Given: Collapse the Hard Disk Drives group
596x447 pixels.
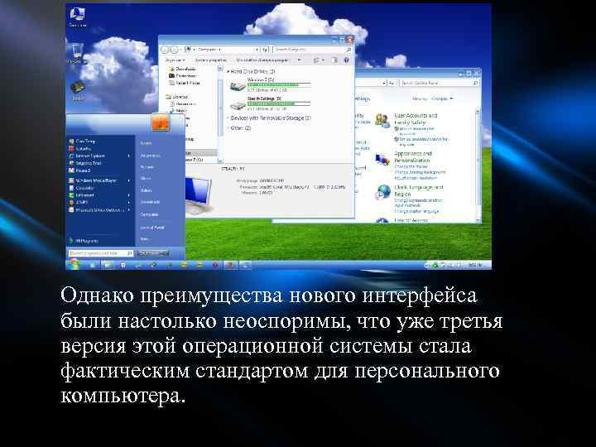Looking at the screenshot, I should click(228, 71).
